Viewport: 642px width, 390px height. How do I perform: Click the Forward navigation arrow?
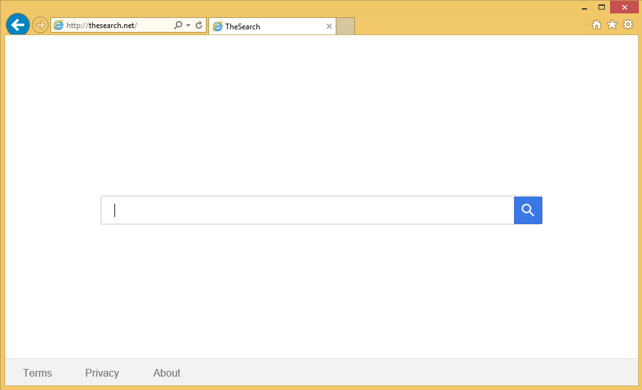click(x=40, y=25)
